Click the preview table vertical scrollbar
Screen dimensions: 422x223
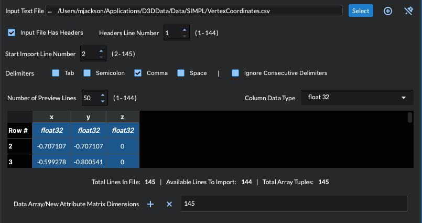[x=410, y=118]
